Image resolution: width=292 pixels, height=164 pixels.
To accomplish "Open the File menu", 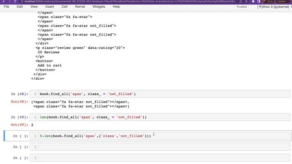I will [x=6, y=6].
